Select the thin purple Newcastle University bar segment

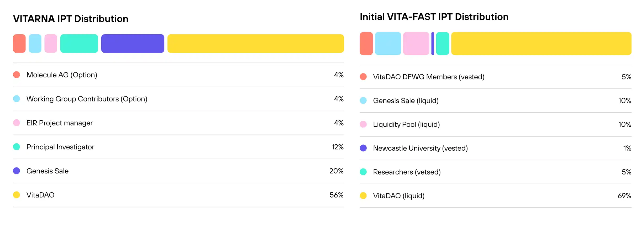433,43
